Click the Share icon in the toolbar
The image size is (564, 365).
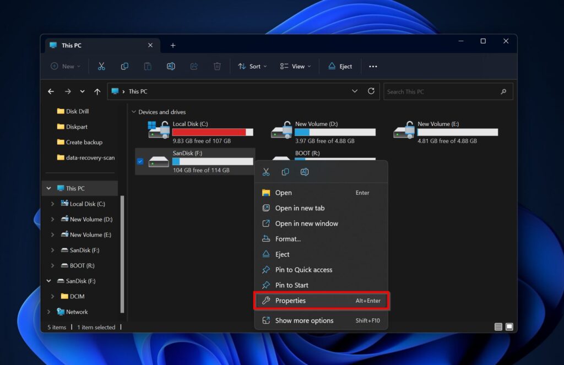tap(194, 66)
